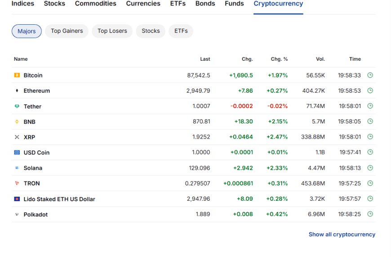Select the Top Losers filter
This screenshot has height=257, width=391.
point(112,31)
